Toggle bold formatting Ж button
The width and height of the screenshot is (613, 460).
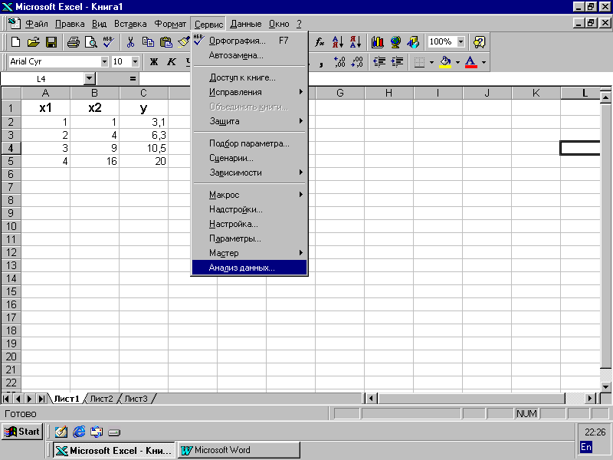pyautogui.click(x=153, y=61)
